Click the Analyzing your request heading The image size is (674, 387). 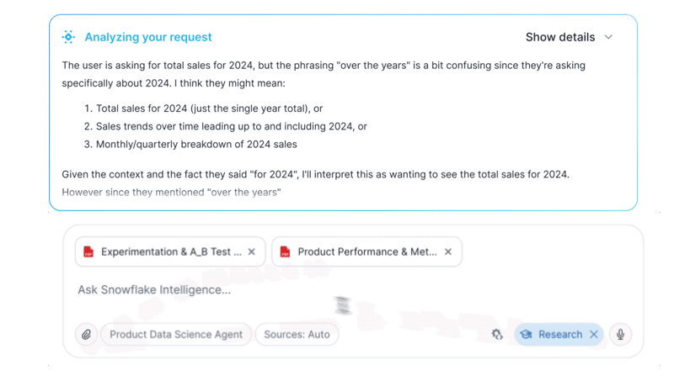[148, 37]
